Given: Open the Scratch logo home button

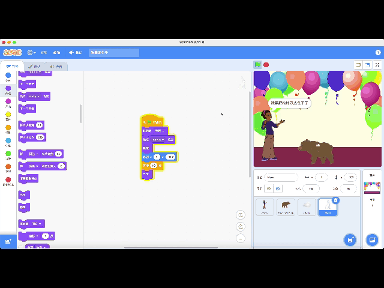Looking at the screenshot, I should point(12,52).
